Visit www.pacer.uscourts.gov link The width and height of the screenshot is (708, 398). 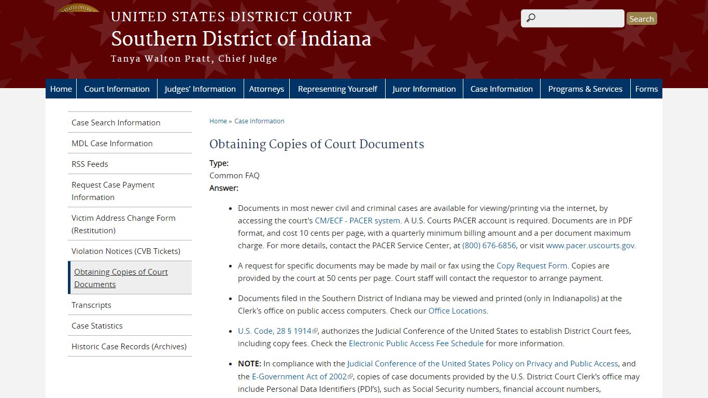coord(590,245)
